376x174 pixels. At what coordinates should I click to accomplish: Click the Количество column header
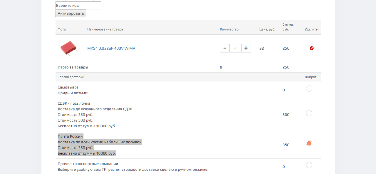point(229,29)
